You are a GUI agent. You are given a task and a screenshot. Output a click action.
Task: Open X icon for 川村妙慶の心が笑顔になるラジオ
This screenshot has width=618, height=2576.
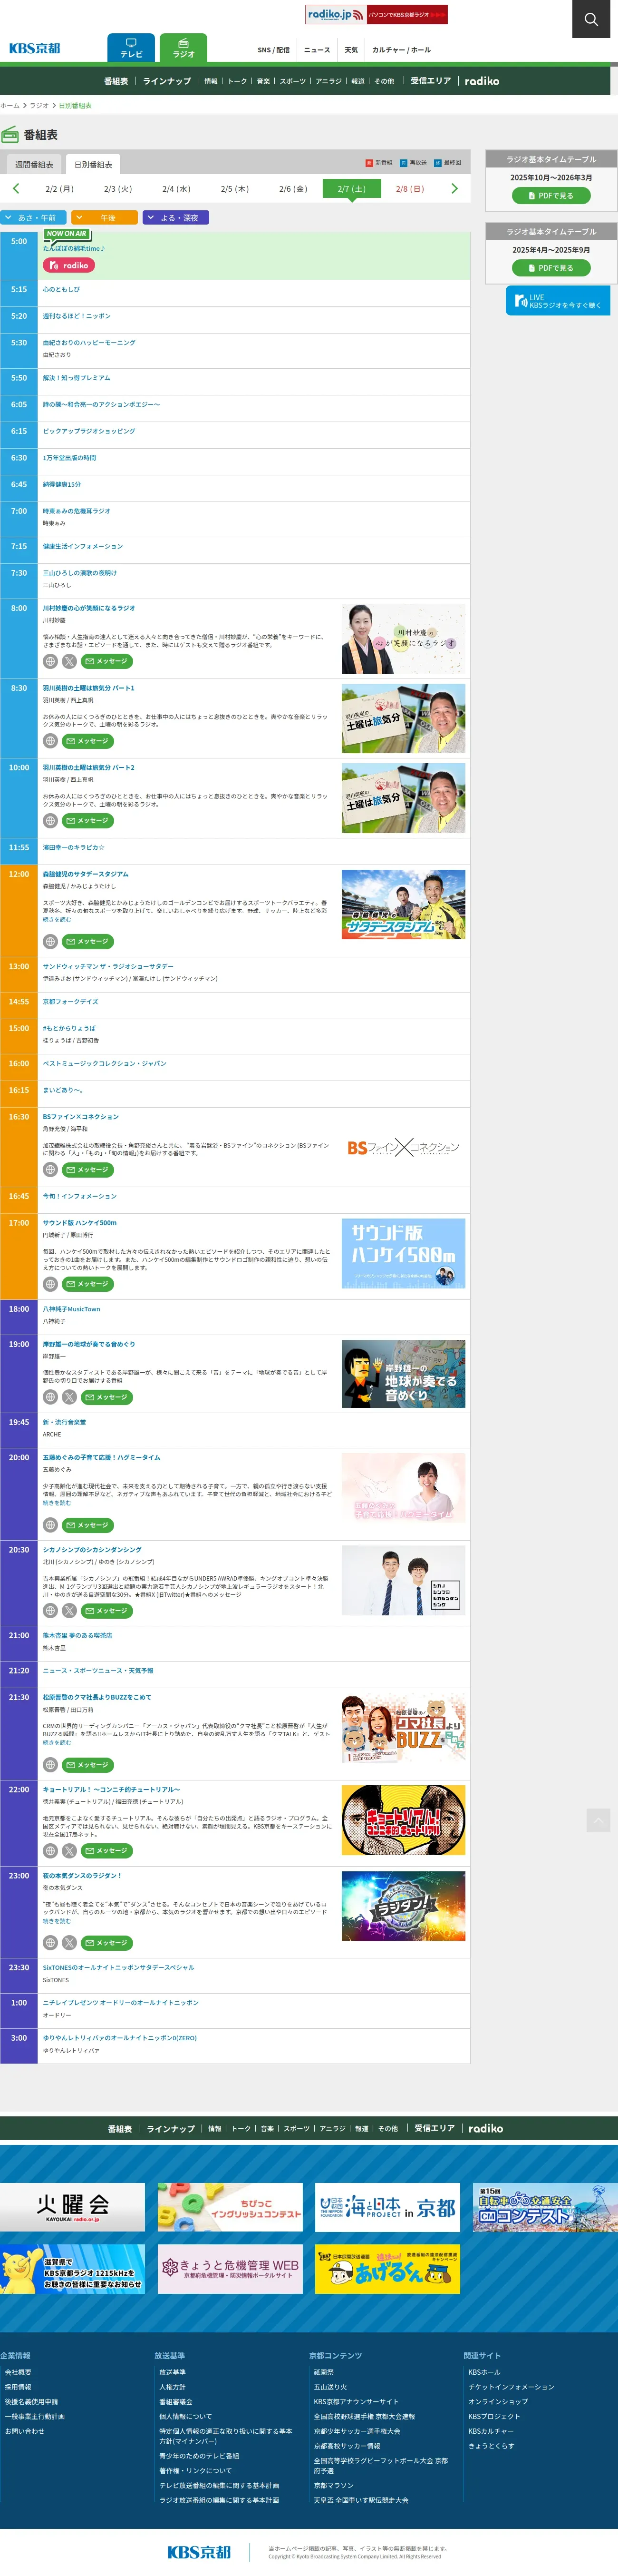coord(69,661)
